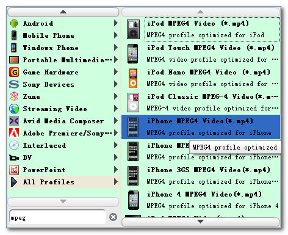The width and height of the screenshot is (288, 235).
Task: Click the Interlaced disc icon
Action: [14, 145]
